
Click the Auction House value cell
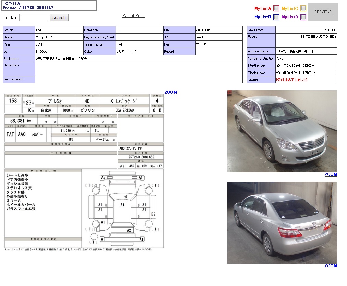tap(294, 51)
